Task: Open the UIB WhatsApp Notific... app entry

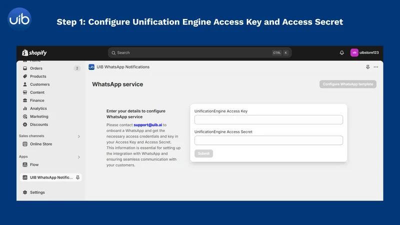Action: point(51,177)
